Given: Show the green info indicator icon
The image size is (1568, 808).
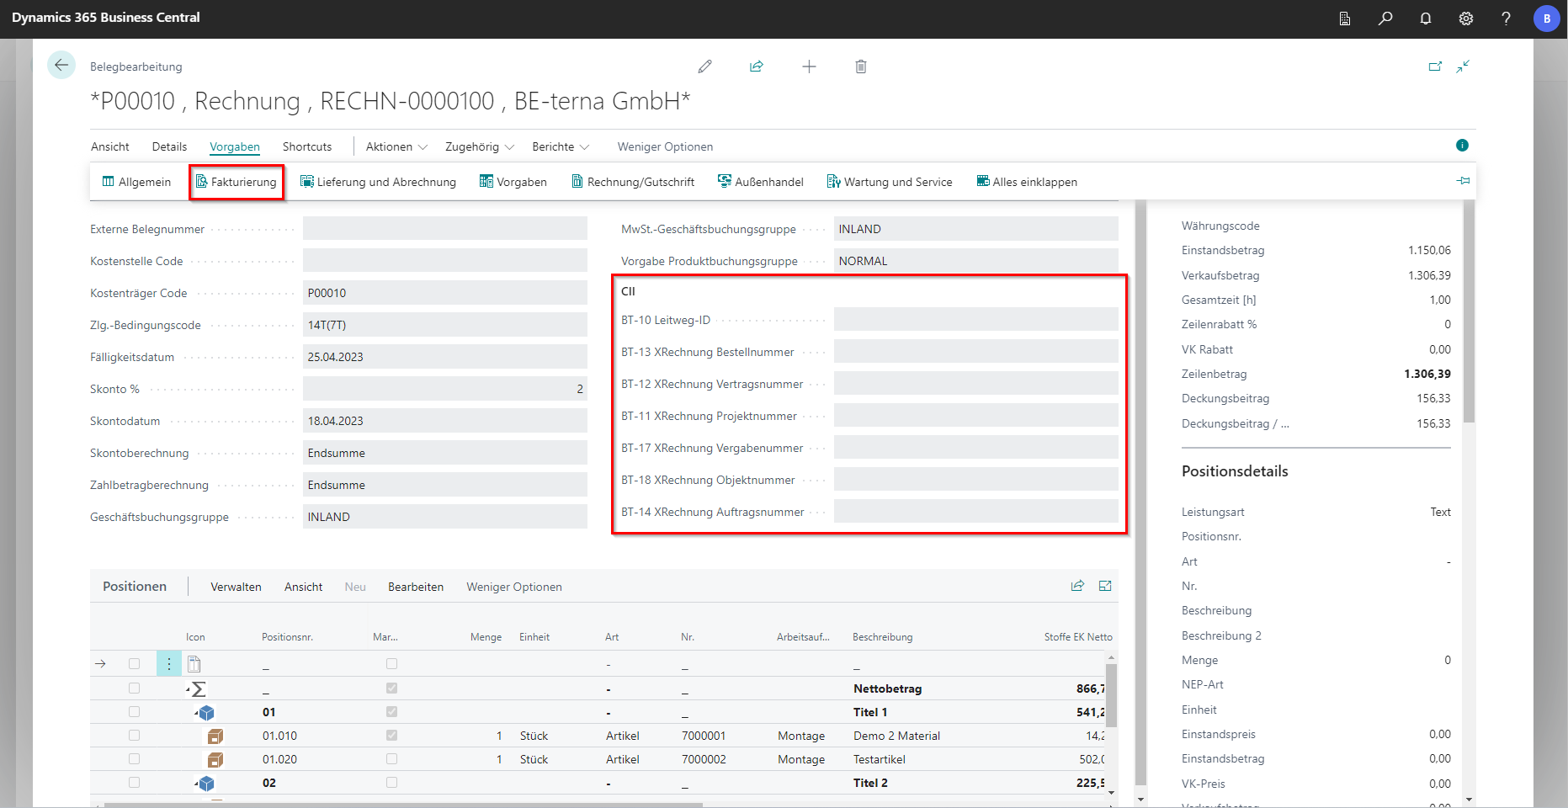Looking at the screenshot, I should pos(1462,146).
